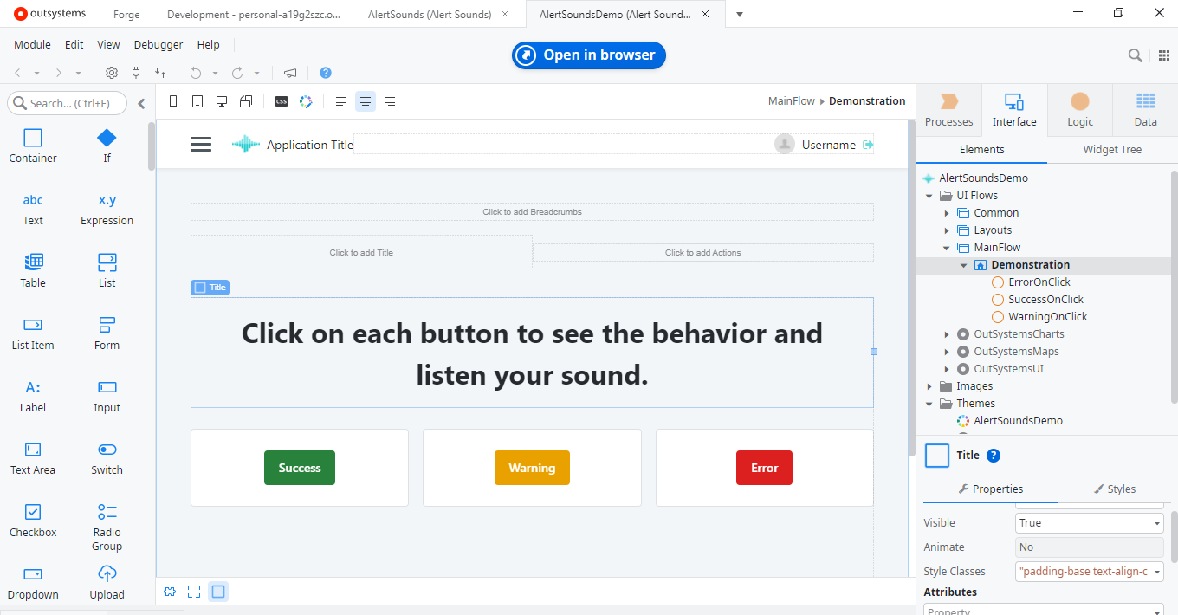Select the Checkbox widget in the toolbox
1178x615 pixels.
pyautogui.click(x=33, y=521)
